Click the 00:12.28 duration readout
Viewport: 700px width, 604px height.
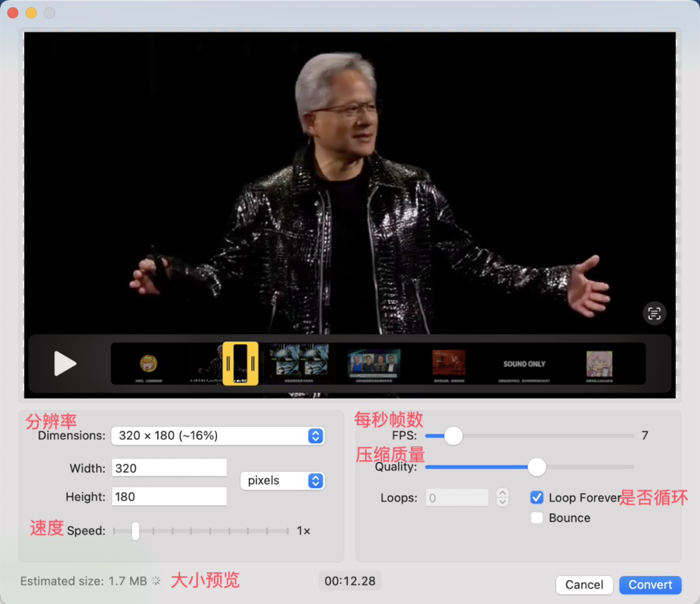350,581
